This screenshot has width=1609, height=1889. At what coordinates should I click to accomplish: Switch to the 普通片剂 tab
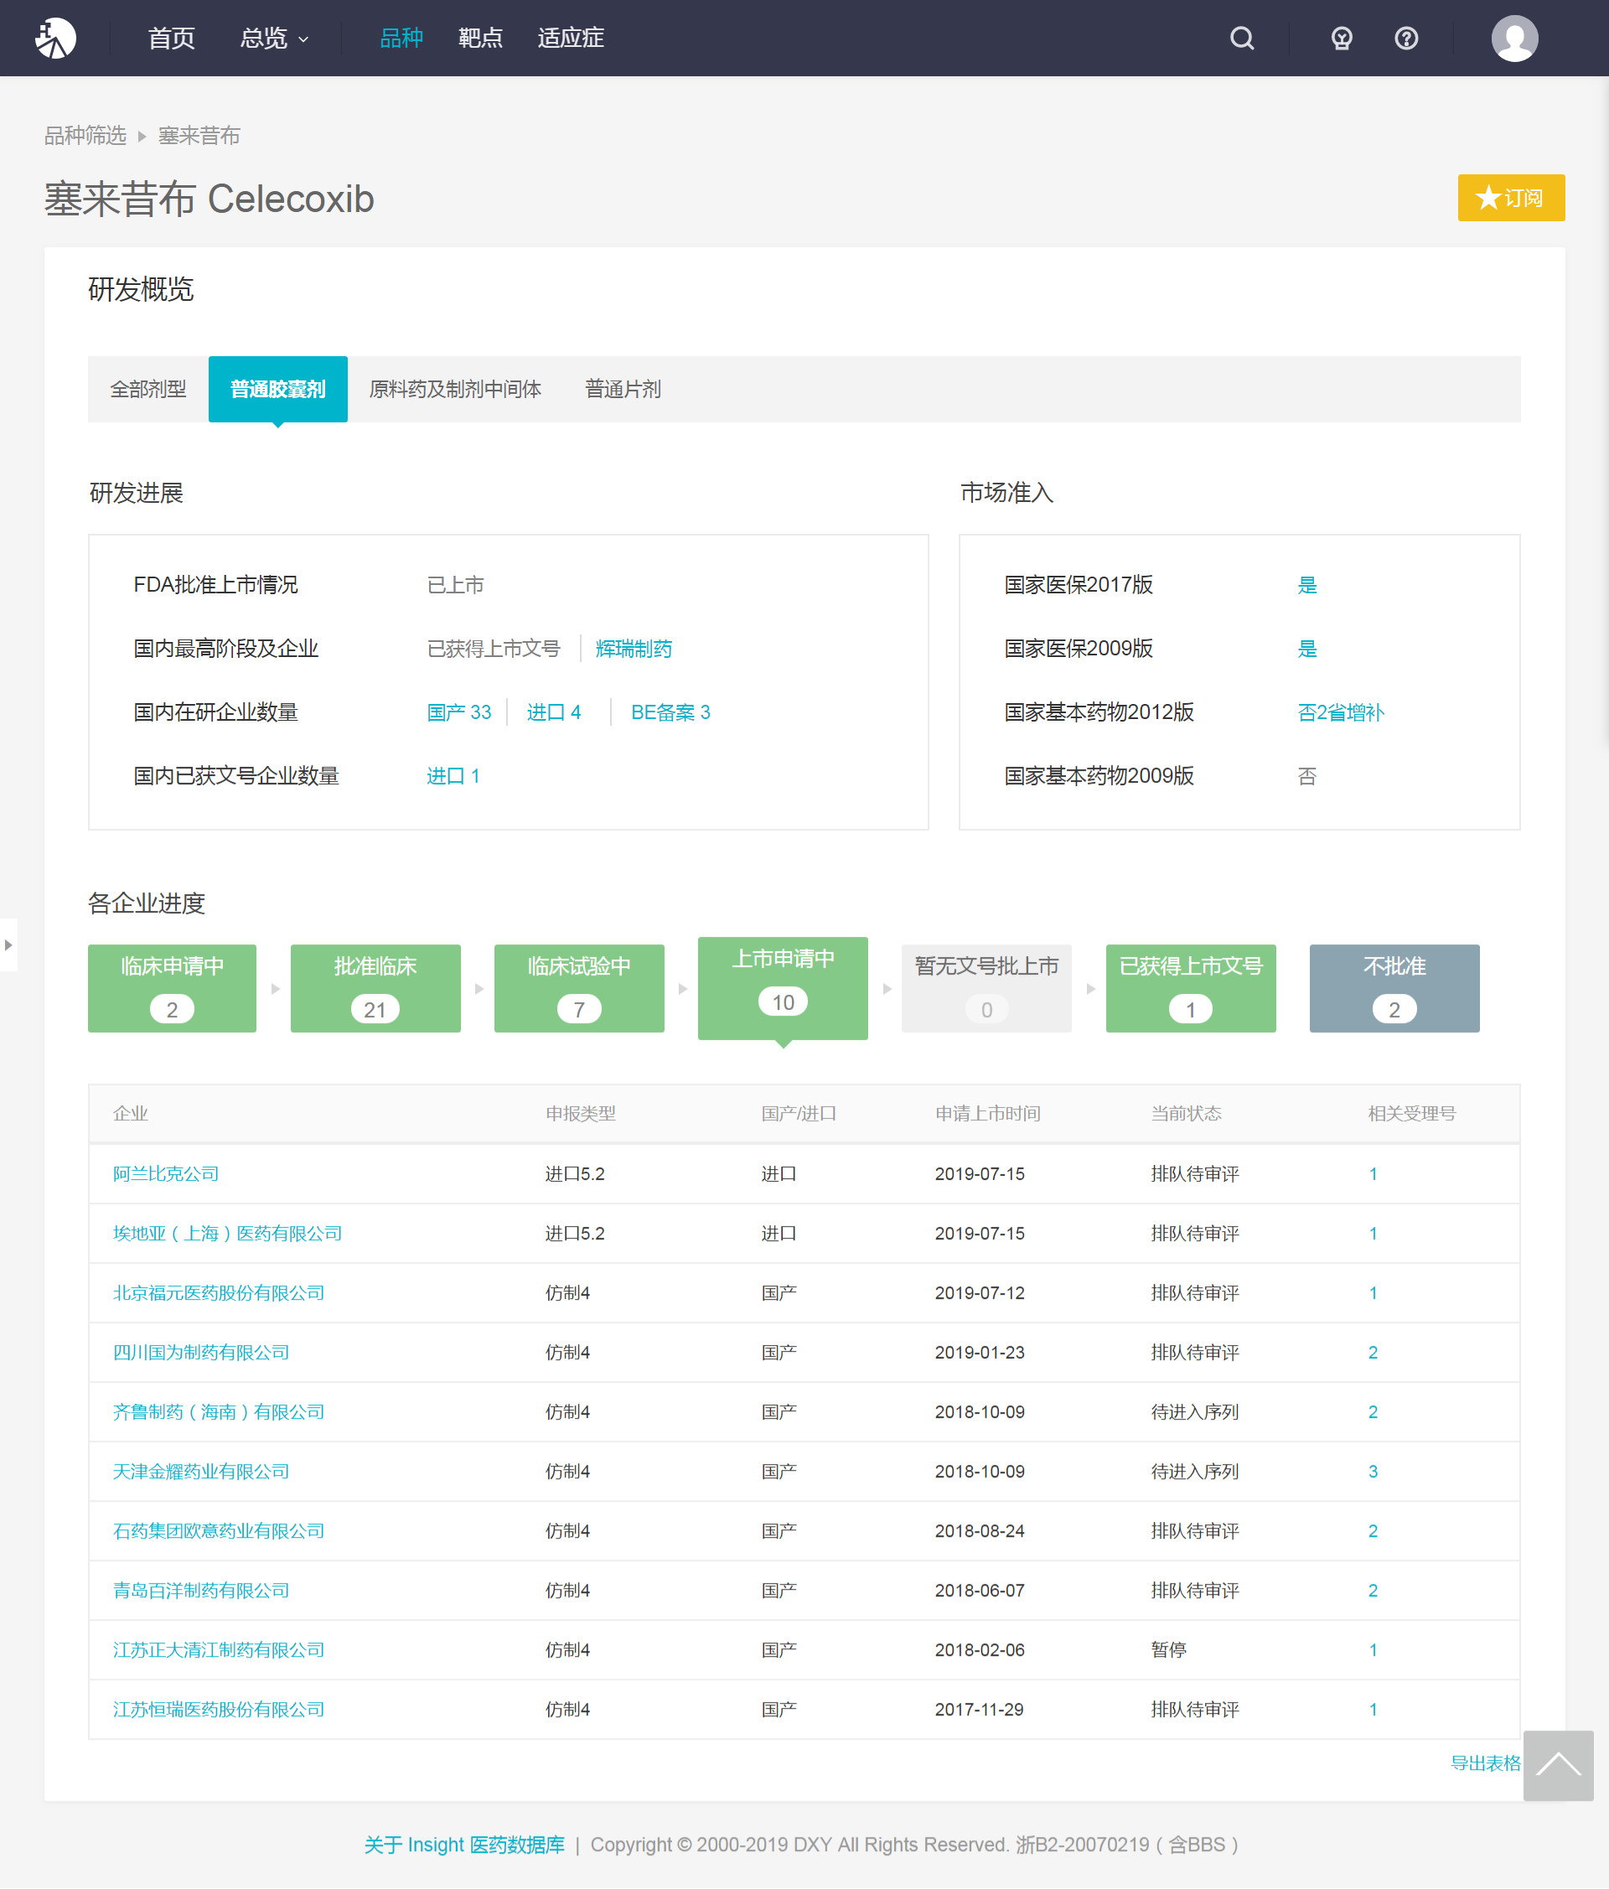tap(623, 390)
